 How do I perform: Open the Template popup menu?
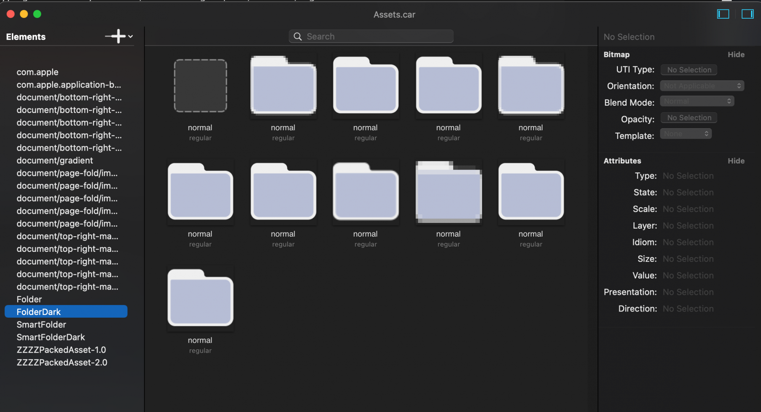pos(686,134)
